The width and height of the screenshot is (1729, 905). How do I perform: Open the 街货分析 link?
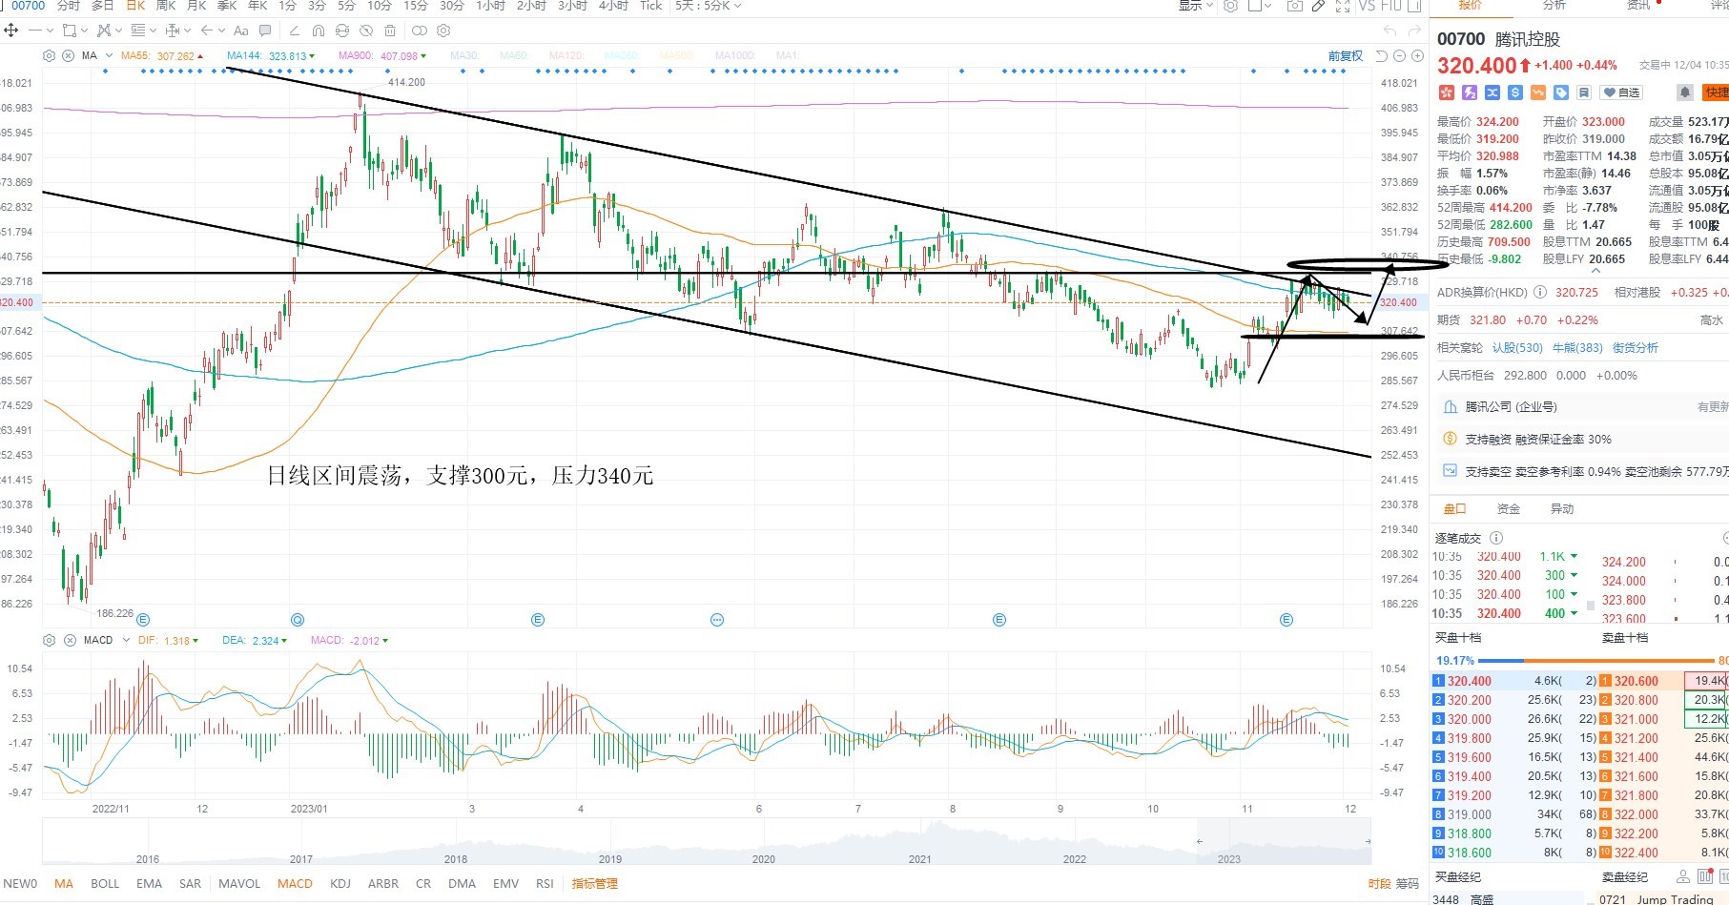(1636, 348)
